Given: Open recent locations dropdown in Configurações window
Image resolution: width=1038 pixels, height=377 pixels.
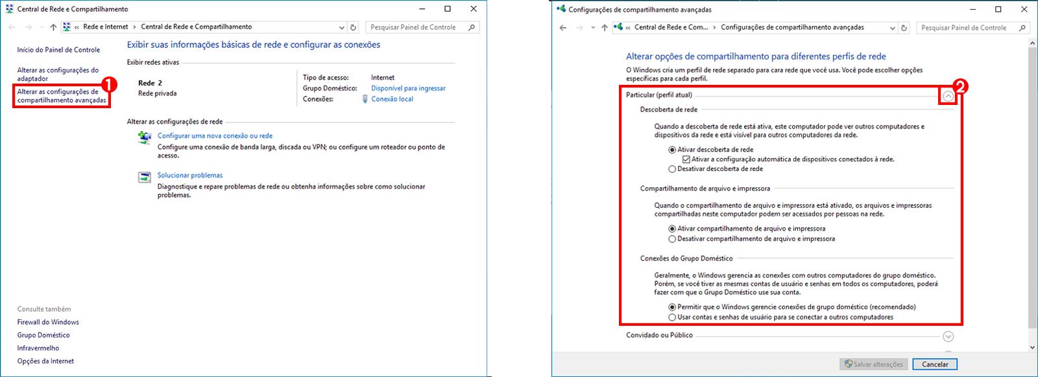Looking at the screenshot, I should (593, 28).
